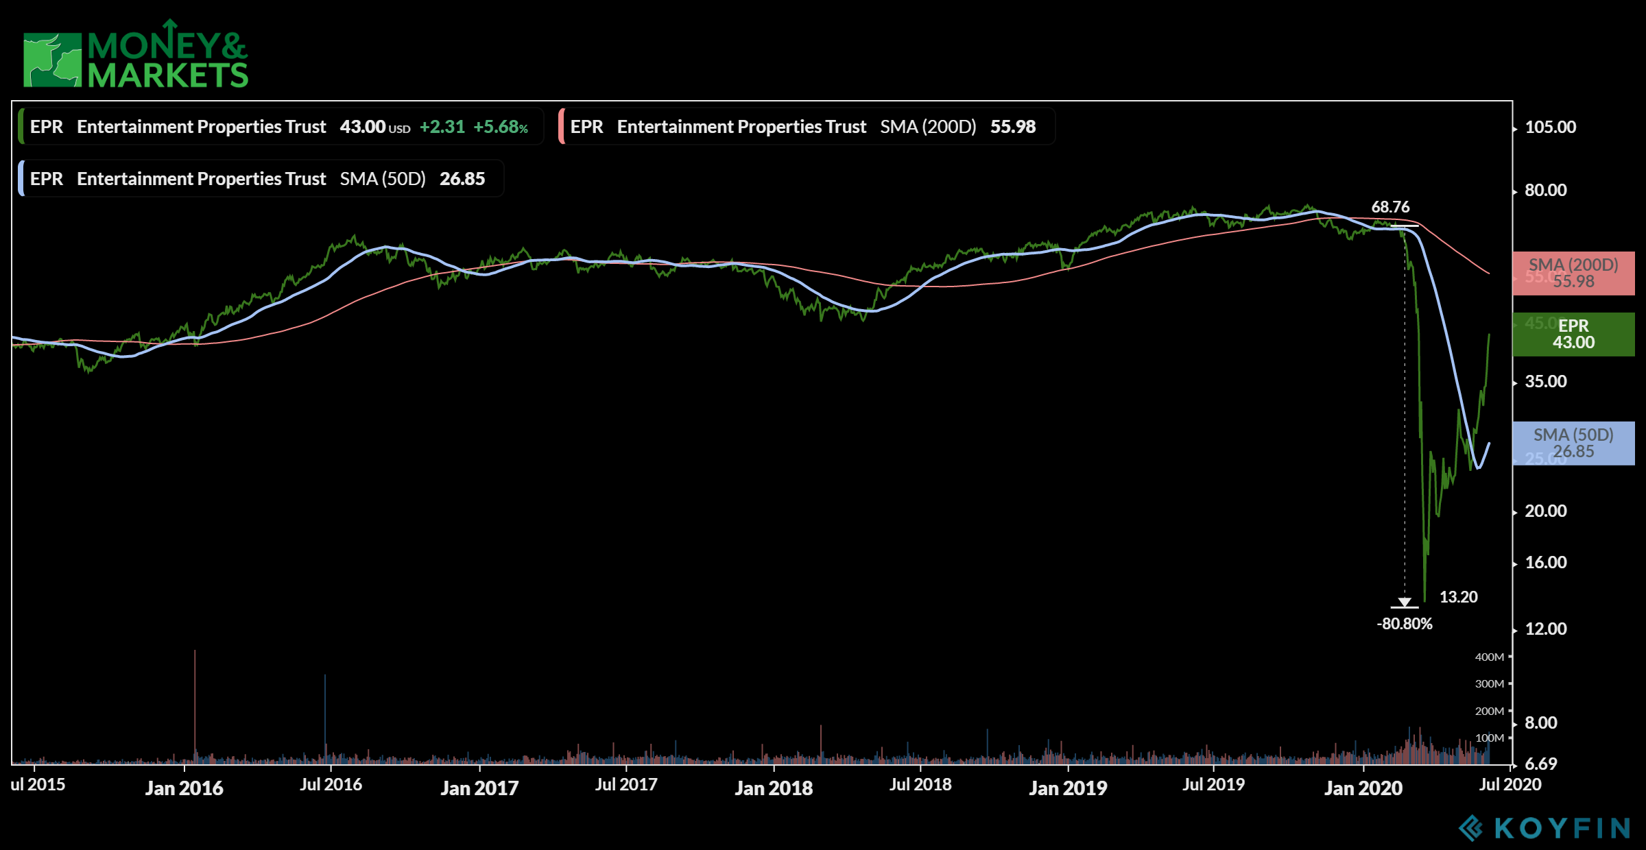Click the Jan 2020 date label
This screenshot has height=850, width=1646.
click(x=1363, y=788)
